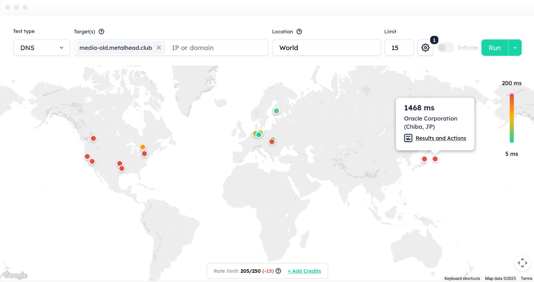View Keyboard shortcuts for the map
The width and height of the screenshot is (534, 282).
(462, 278)
